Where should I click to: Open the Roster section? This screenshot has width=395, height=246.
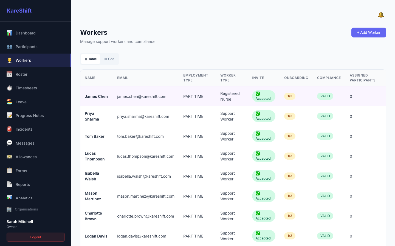point(36,74)
